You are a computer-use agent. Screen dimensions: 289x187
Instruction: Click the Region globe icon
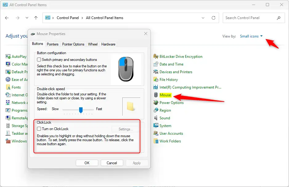pyautogui.click(x=156, y=110)
